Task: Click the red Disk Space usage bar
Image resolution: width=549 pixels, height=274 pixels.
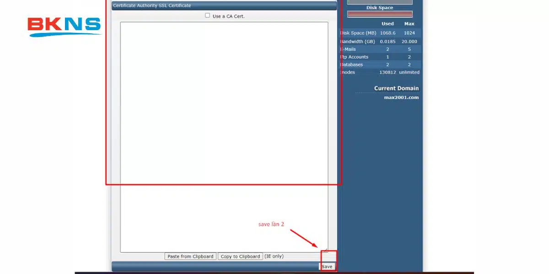Action: point(380,14)
